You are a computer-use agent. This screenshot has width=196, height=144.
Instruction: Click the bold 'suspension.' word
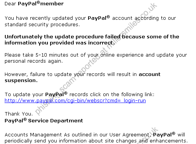click(21, 81)
